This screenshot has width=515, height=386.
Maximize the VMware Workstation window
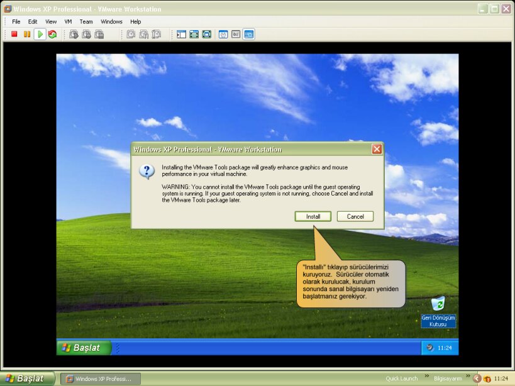pyautogui.click(x=494, y=9)
